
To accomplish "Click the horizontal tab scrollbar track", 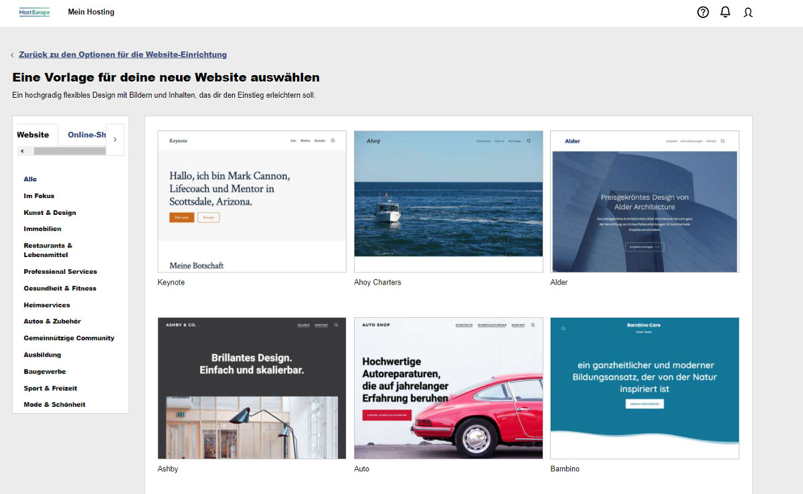I will pyautogui.click(x=70, y=151).
